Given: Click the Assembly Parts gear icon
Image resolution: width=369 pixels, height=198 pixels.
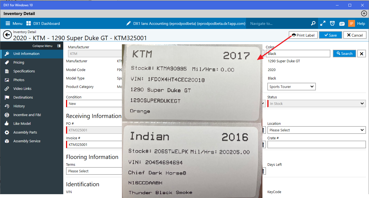Looking at the screenshot, I should pos(7,132).
